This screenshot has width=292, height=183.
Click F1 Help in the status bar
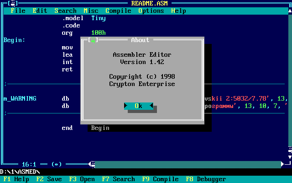click(16, 179)
